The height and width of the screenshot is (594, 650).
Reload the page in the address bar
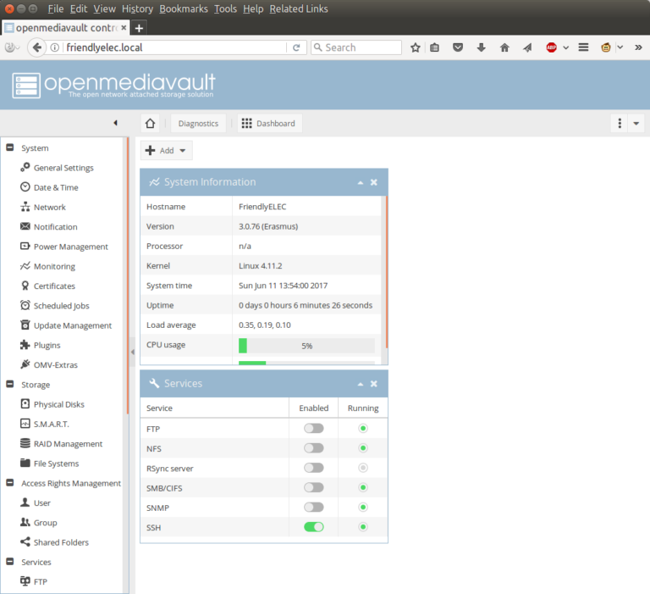[296, 47]
